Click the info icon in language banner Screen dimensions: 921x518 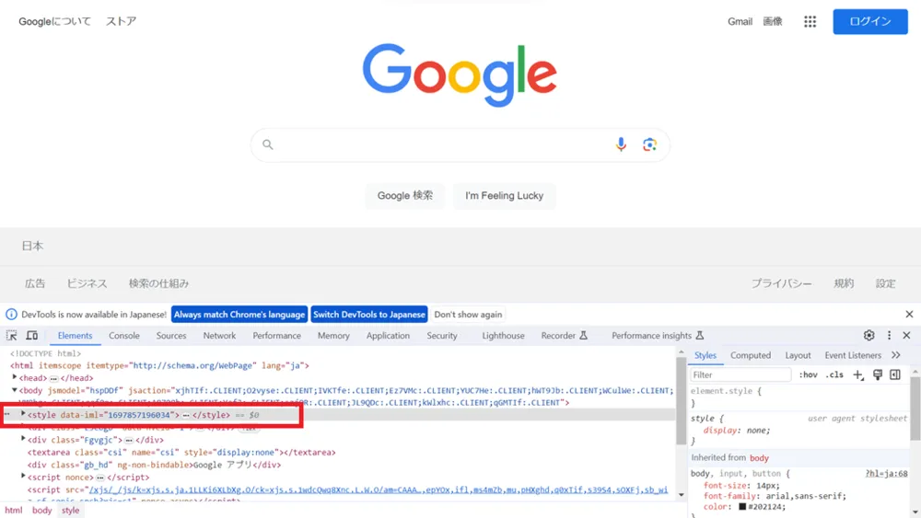(x=11, y=315)
